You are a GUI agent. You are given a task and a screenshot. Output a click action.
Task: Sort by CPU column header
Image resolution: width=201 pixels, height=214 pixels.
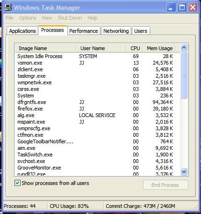(x=134, y=48)
